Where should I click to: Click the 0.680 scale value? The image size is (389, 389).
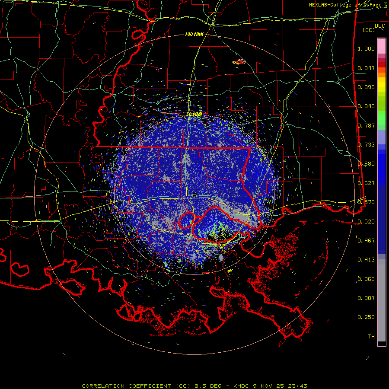pos(366,164)
